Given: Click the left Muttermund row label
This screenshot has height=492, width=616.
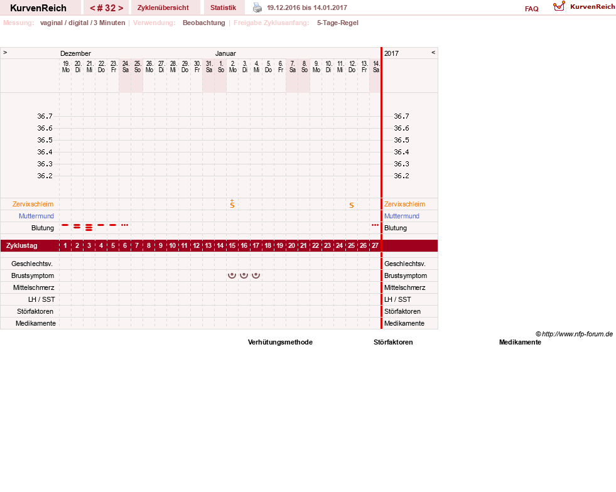Looking at the screenshot, I should tap(36, 216).
